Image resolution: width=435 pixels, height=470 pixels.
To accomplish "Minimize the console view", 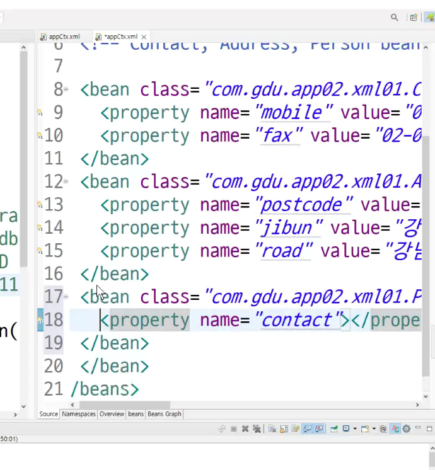I will tap(418, 428).
